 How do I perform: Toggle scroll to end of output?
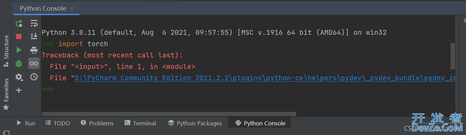tap(34, 37)
